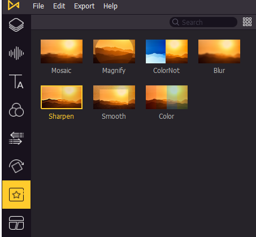Select the Blur effect thumbnail

point(219,51)
